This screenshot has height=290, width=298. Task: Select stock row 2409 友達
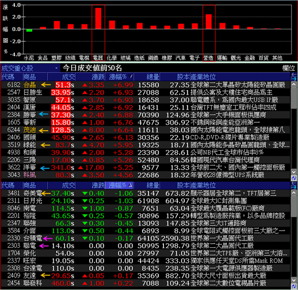(x=146, y=276)
